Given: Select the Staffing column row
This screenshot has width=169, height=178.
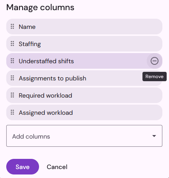Looking at the screenshot, I should 84,44.
